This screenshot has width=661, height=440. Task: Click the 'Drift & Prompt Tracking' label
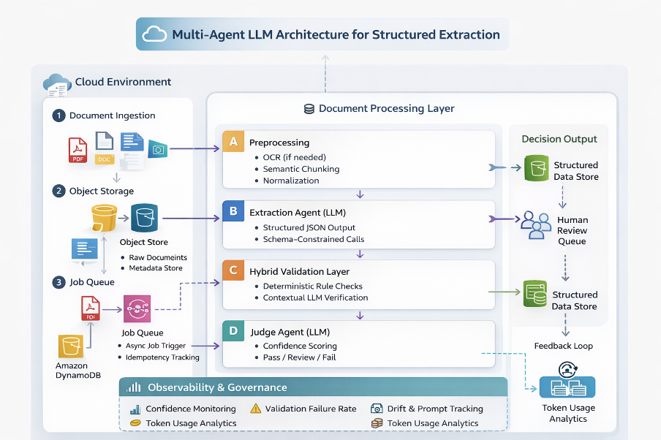[x=435, y=409]
